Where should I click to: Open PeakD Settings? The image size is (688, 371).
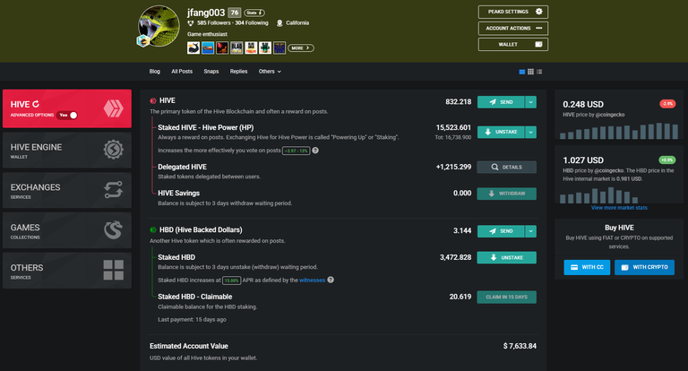tap(513, 12)
